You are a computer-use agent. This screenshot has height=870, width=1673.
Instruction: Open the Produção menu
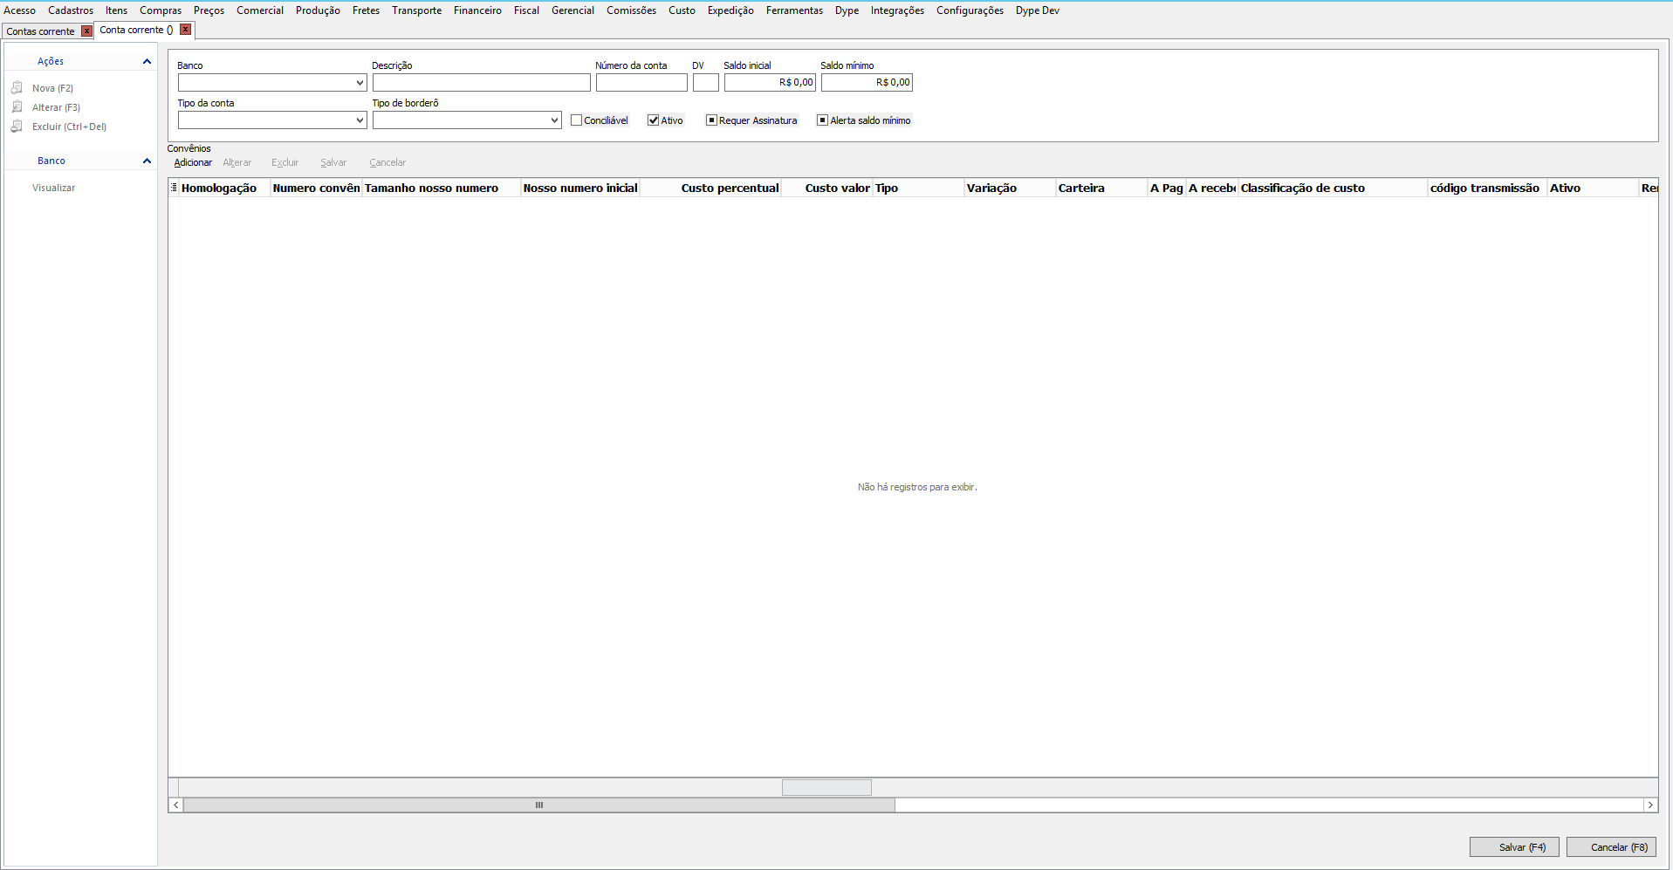click(x=318, y=10)
